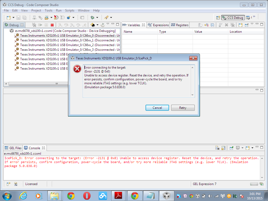Click the flashlight Search toolbar icon
268x201 pixels.
click(106, 18)
